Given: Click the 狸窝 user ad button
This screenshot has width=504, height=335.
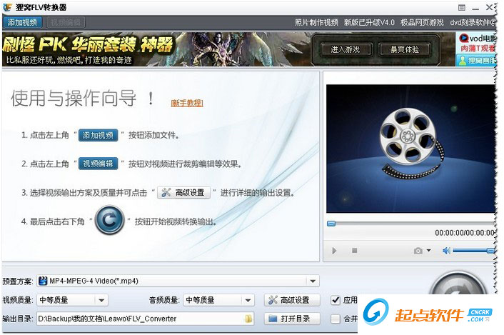Looking at the screenshot, I should coord(477,60).
